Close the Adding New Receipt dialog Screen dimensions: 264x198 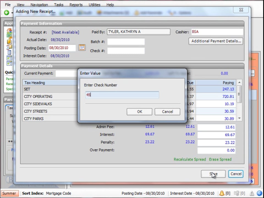[241, 10]
